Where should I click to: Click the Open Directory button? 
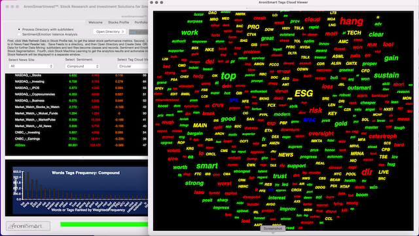coord(109,31)
